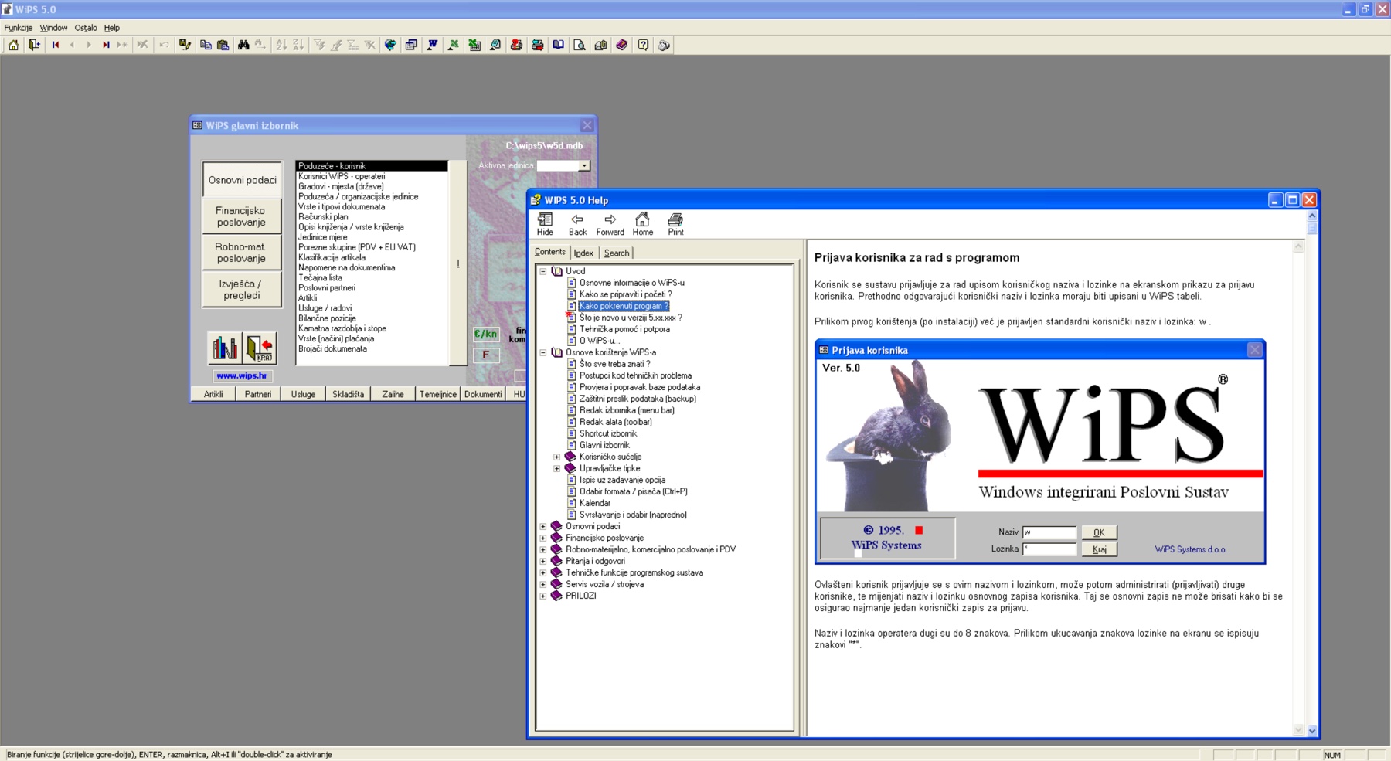The height and width of the screenshot is (761, 1391).
Task: Click the Word export icon in toolbar
Action: point(432,45)
